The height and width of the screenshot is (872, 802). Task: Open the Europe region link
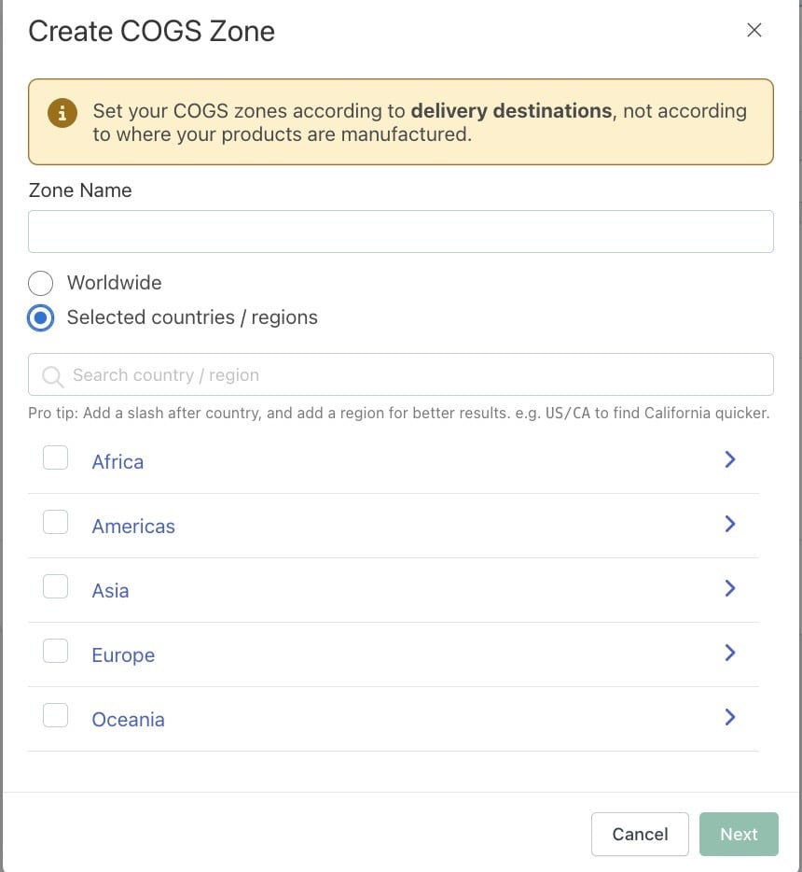(123, 655)
